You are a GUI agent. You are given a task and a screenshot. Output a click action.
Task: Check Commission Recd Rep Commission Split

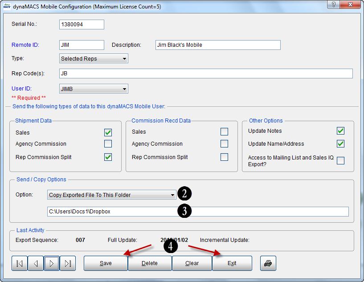click(224, 157)
